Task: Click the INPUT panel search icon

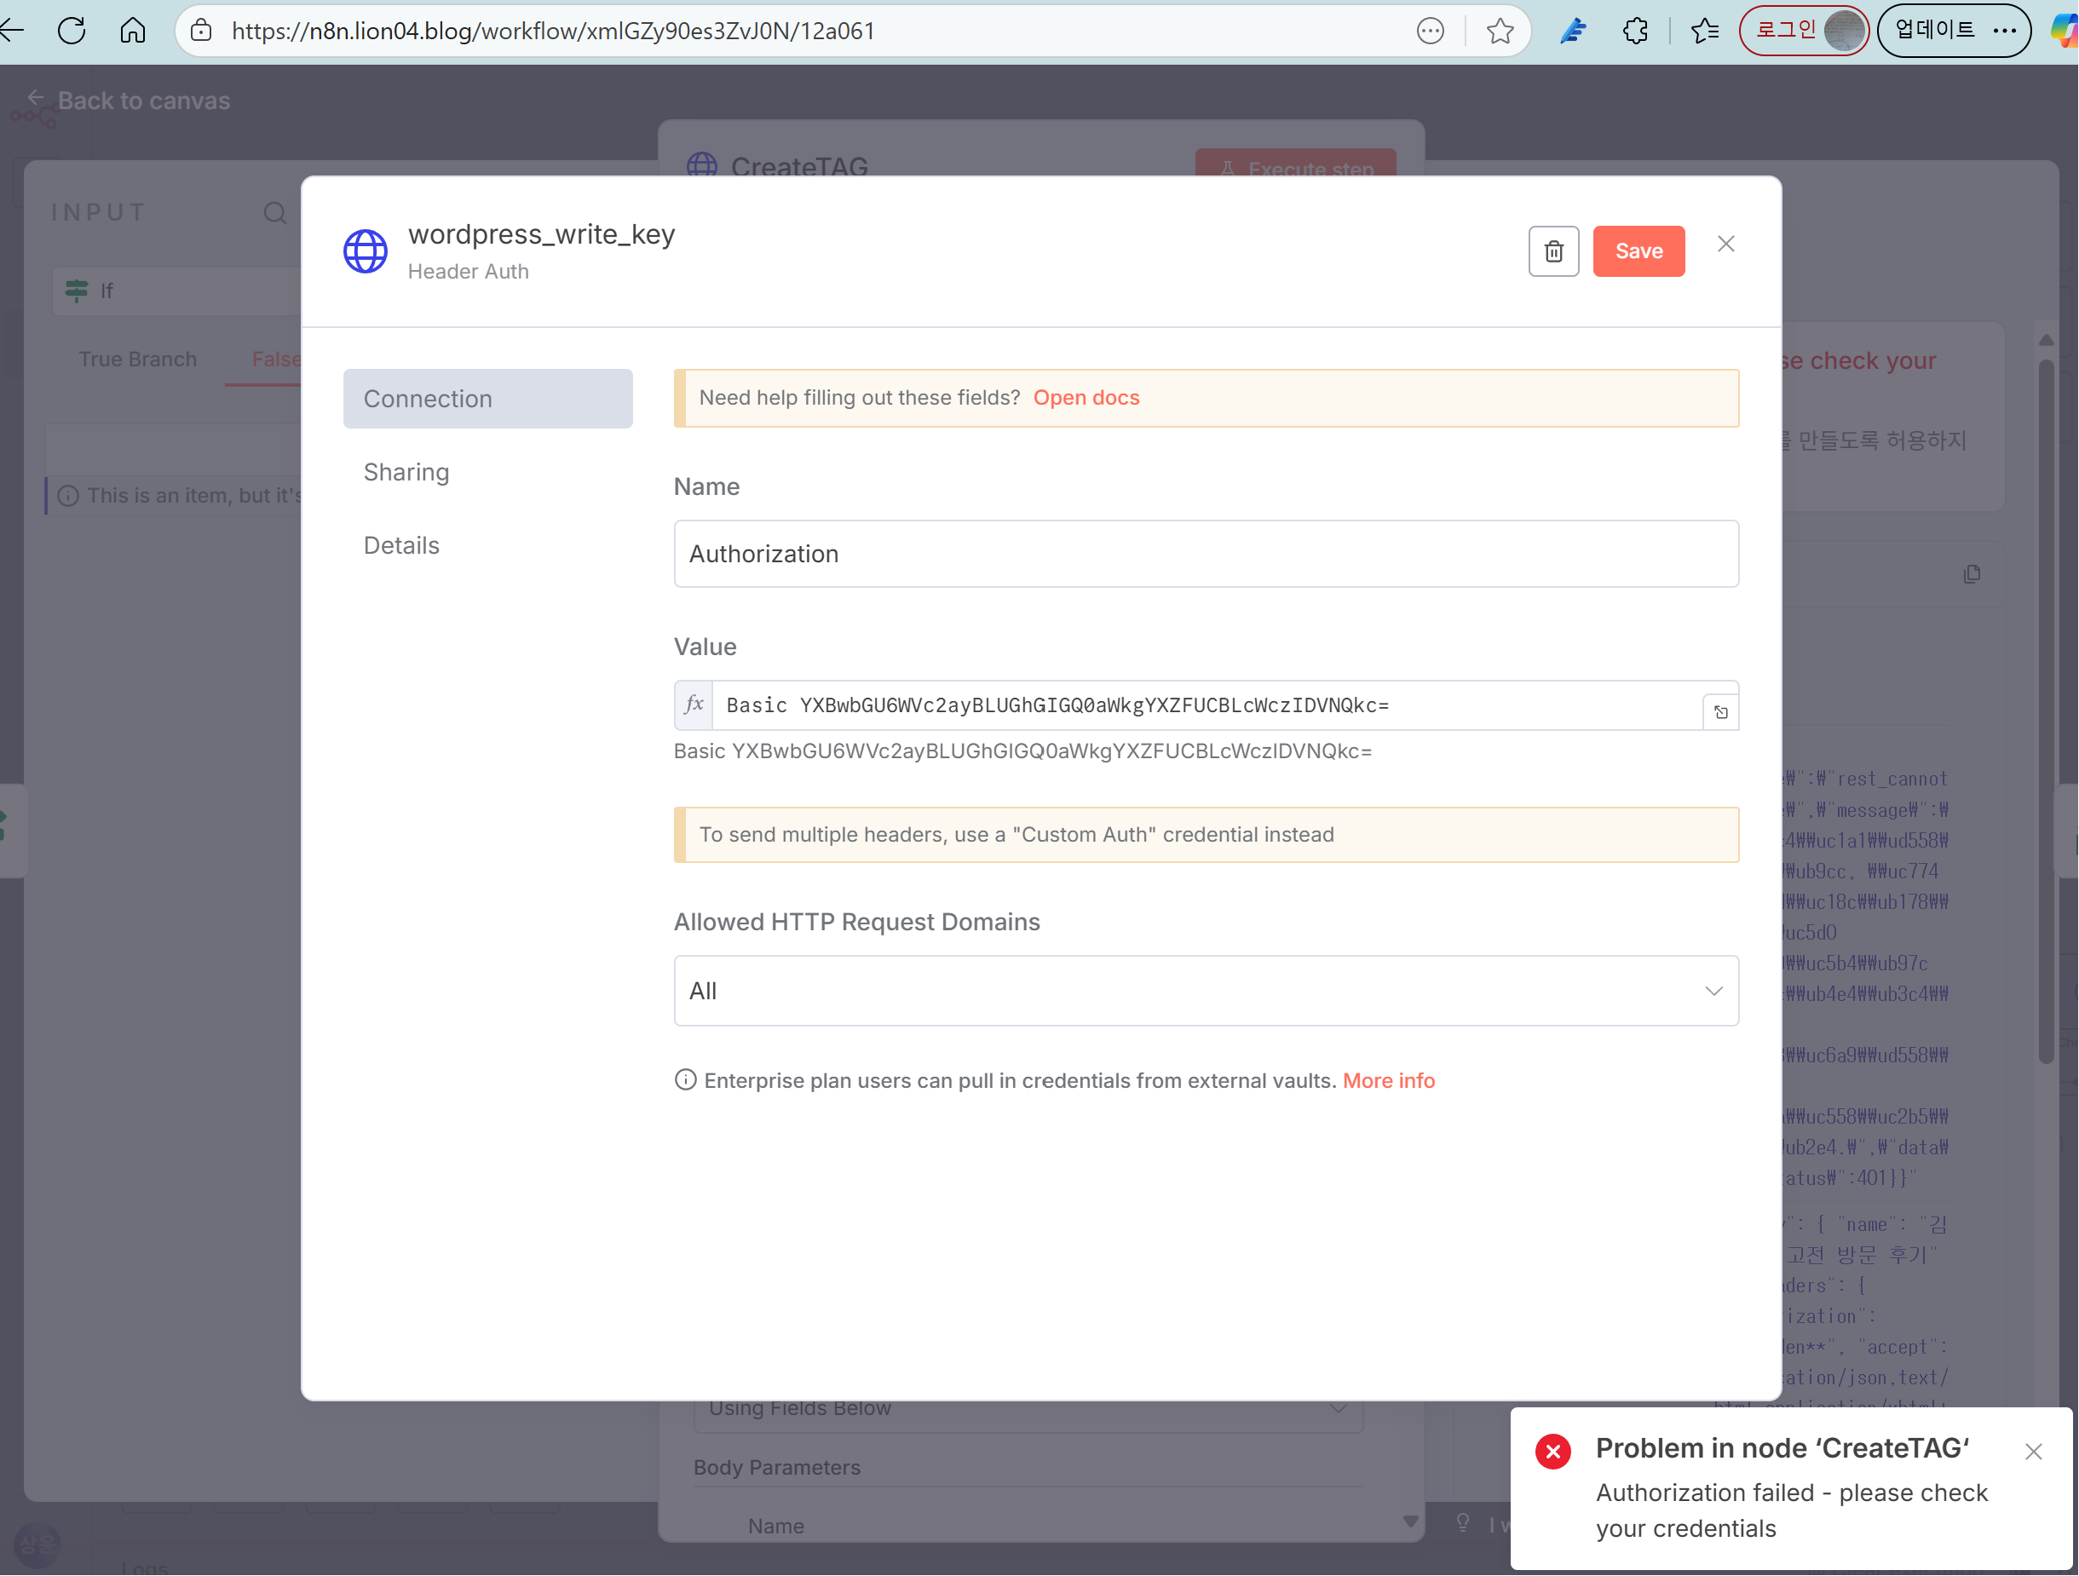Action: pos(274,213)
